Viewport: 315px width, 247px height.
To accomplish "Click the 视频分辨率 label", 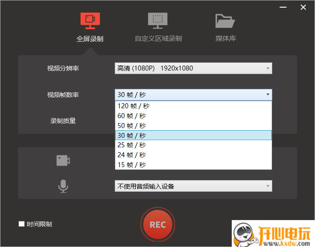I will [63, 68].
